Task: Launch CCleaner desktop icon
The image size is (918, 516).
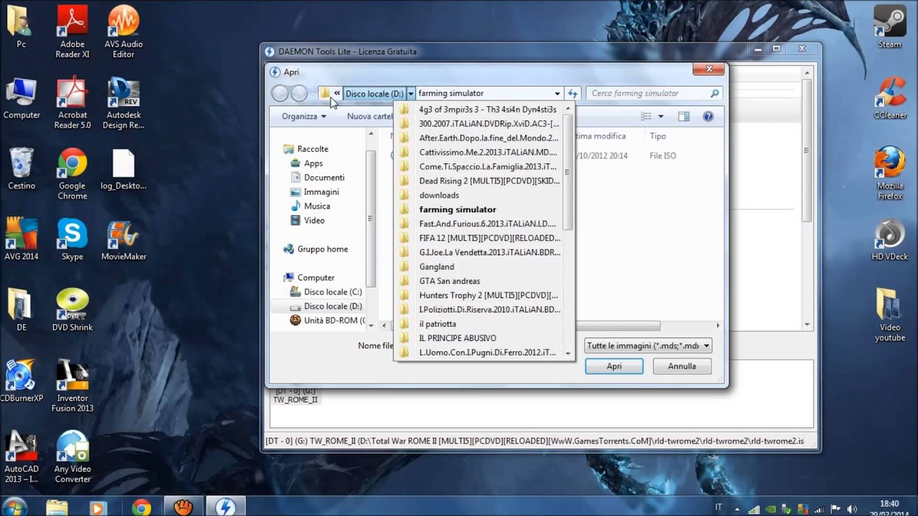Action: coord(890,98)
